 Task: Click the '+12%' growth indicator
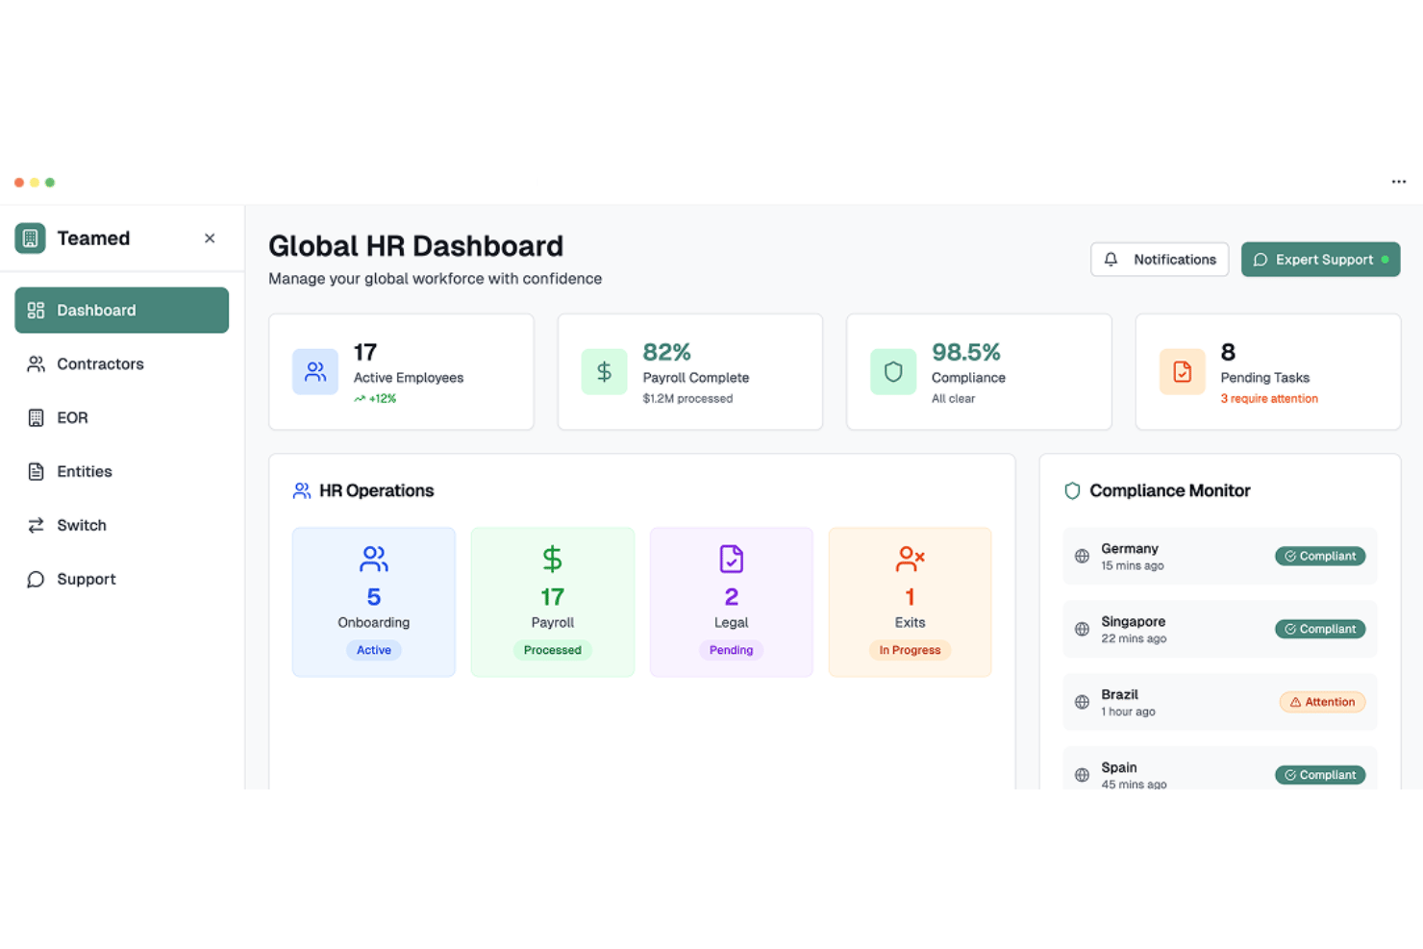tap(375, 399)
